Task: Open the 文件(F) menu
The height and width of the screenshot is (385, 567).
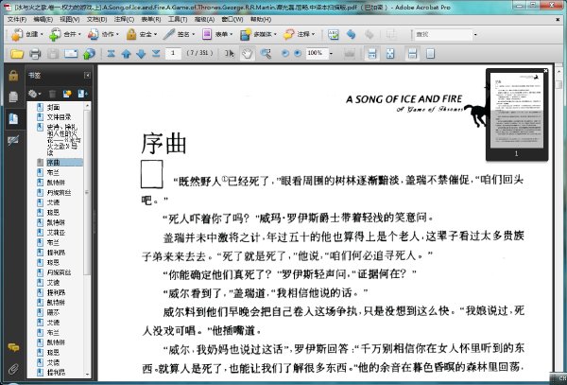Action: (17, 19)
